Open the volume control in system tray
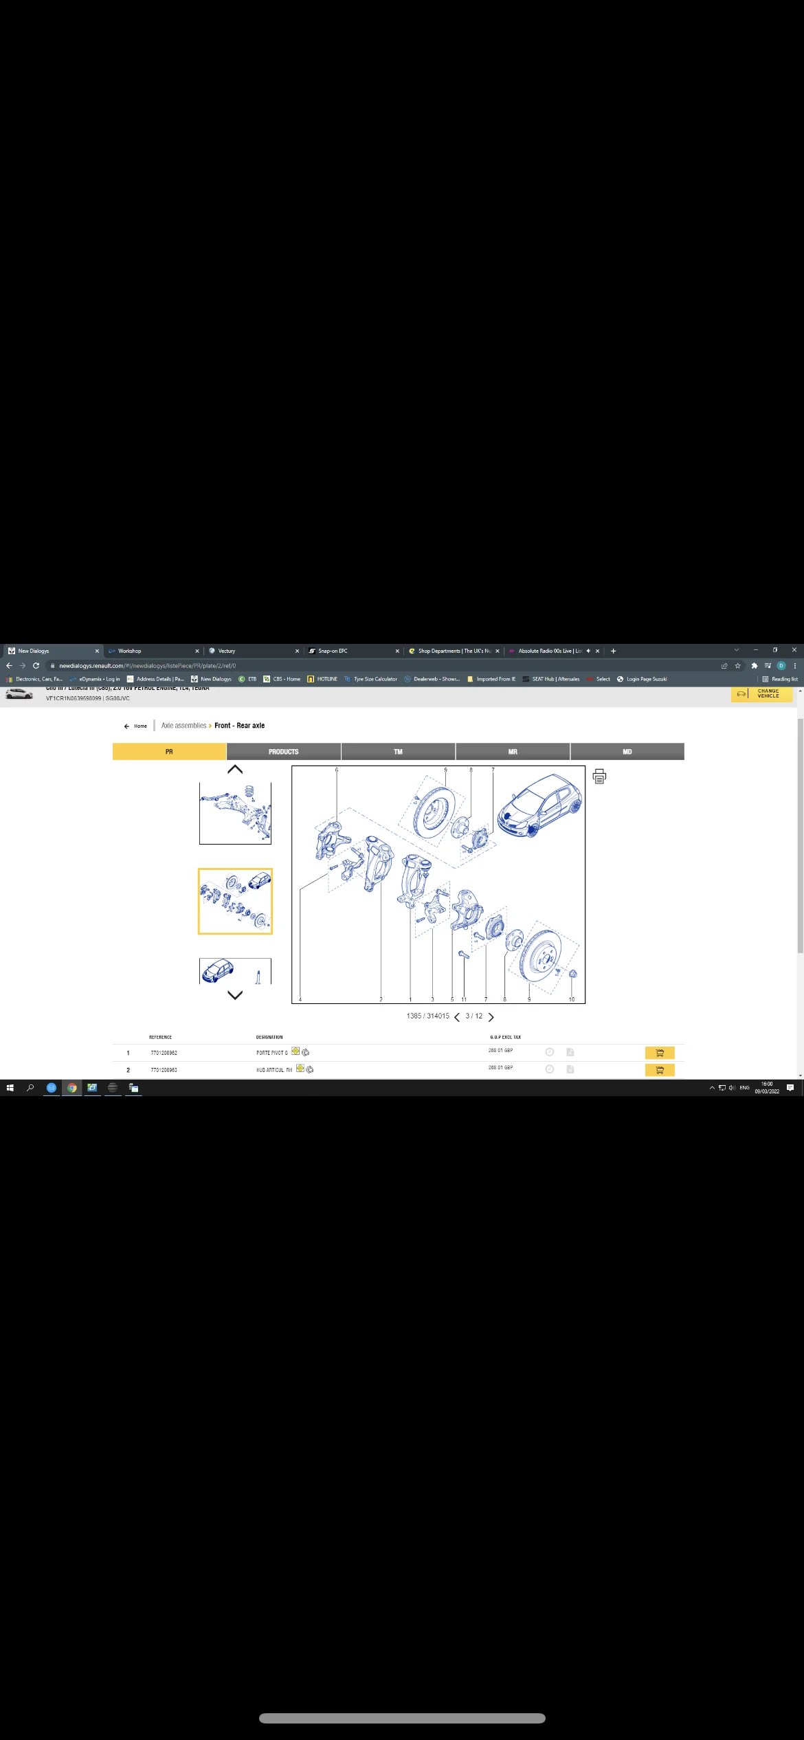Viewport: 804px width, 1740px height. (733, 1088)
